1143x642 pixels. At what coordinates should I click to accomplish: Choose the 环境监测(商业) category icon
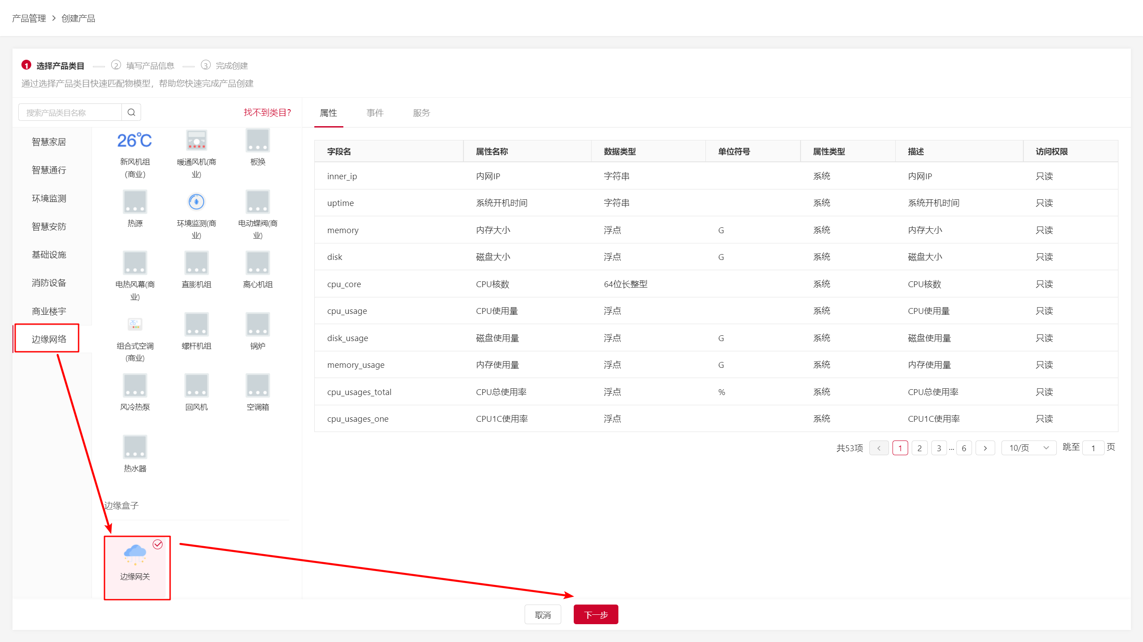[196, 202]
